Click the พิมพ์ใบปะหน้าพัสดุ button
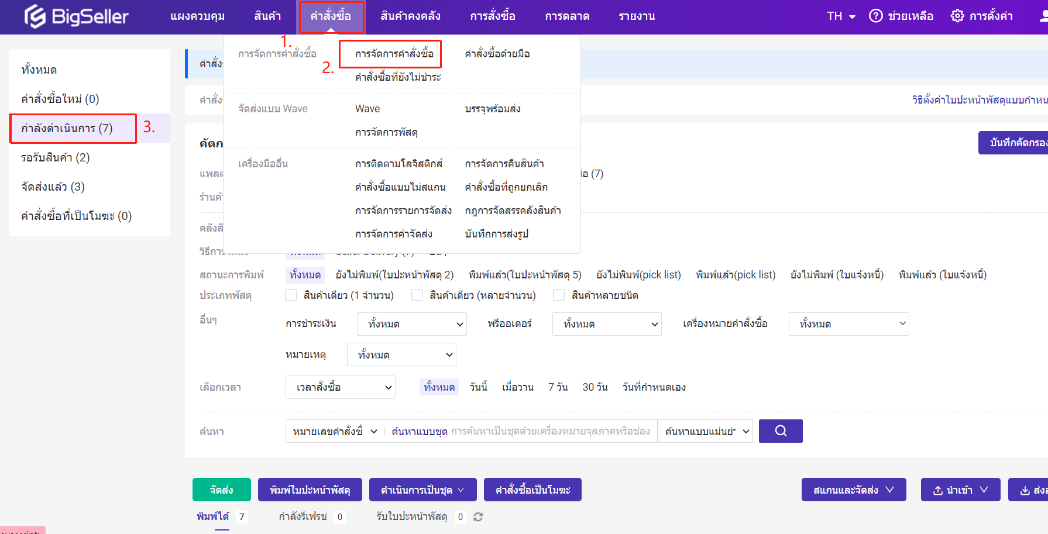The width and height of the screenshot is (1048, 534). click(310, 490)
